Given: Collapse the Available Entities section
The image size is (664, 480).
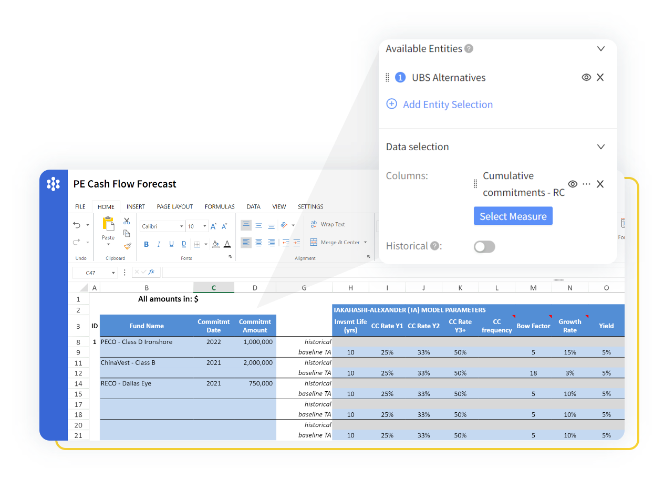Looking at the screenshot, I should click(x=600, y=48).
